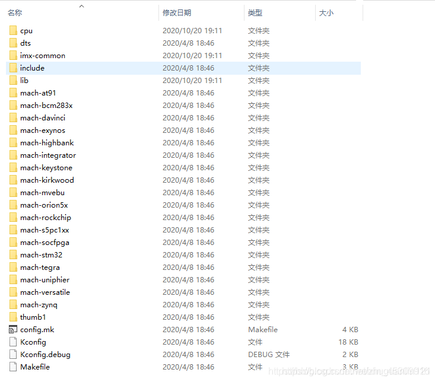This screenshot has width=435, height=382.
Task: Click the cpu folder name
Action: pos(26,31)
